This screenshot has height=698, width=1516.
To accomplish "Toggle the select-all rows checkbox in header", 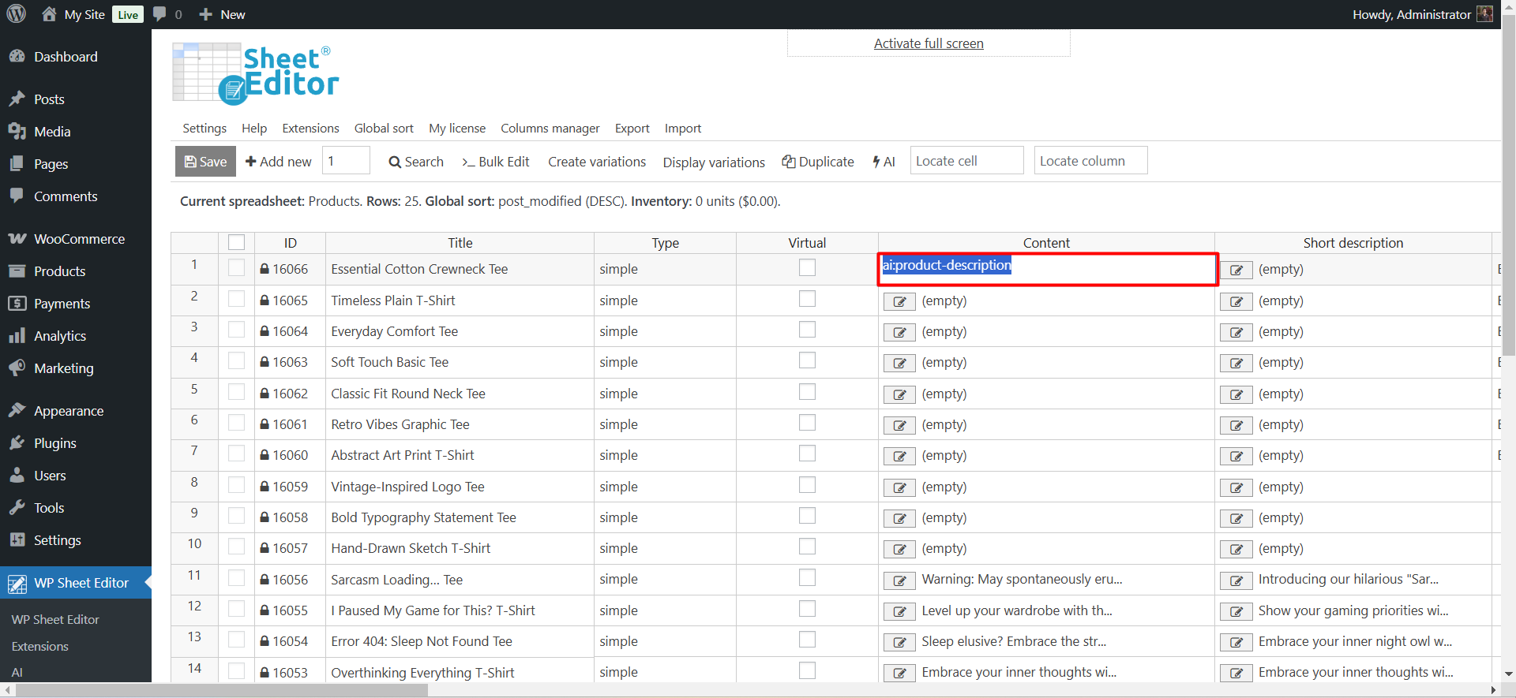I will tap(236, 242).
